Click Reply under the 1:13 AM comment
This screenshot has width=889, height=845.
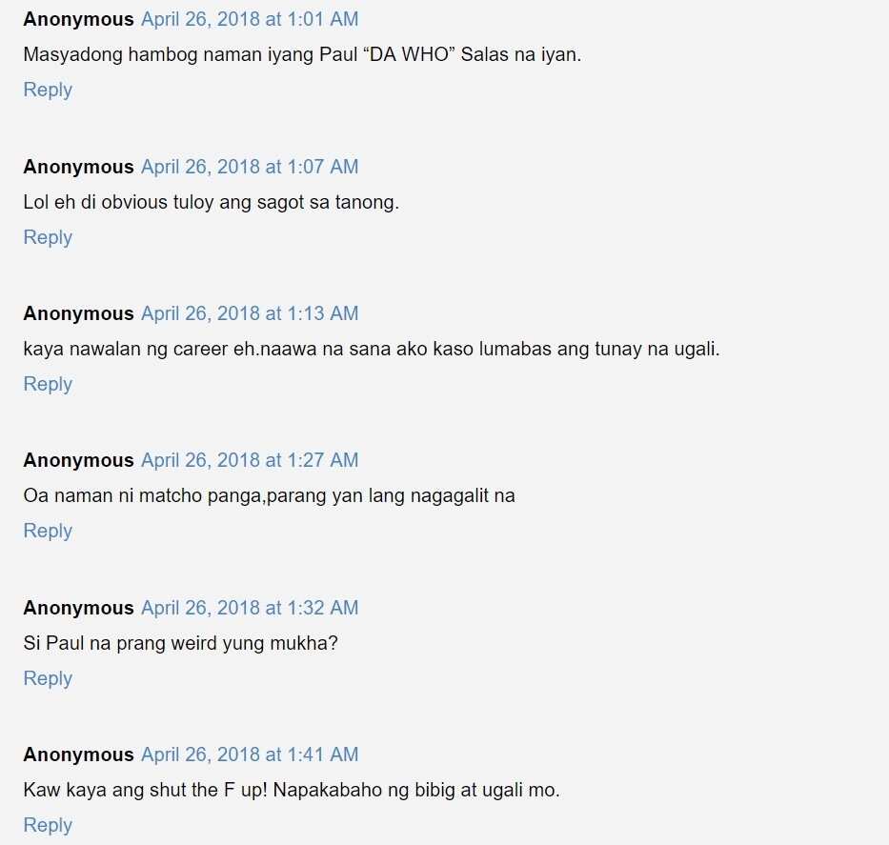[x=48, y=384]
